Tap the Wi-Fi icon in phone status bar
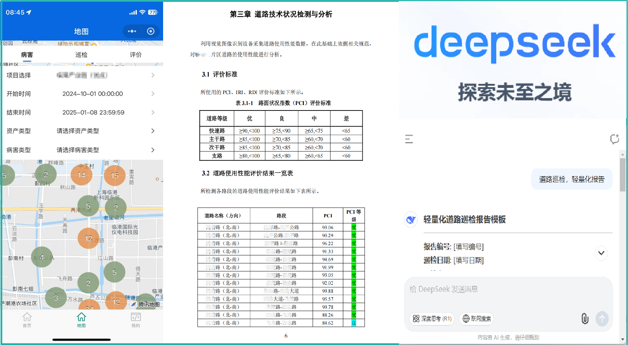 (x=142, y=12)
